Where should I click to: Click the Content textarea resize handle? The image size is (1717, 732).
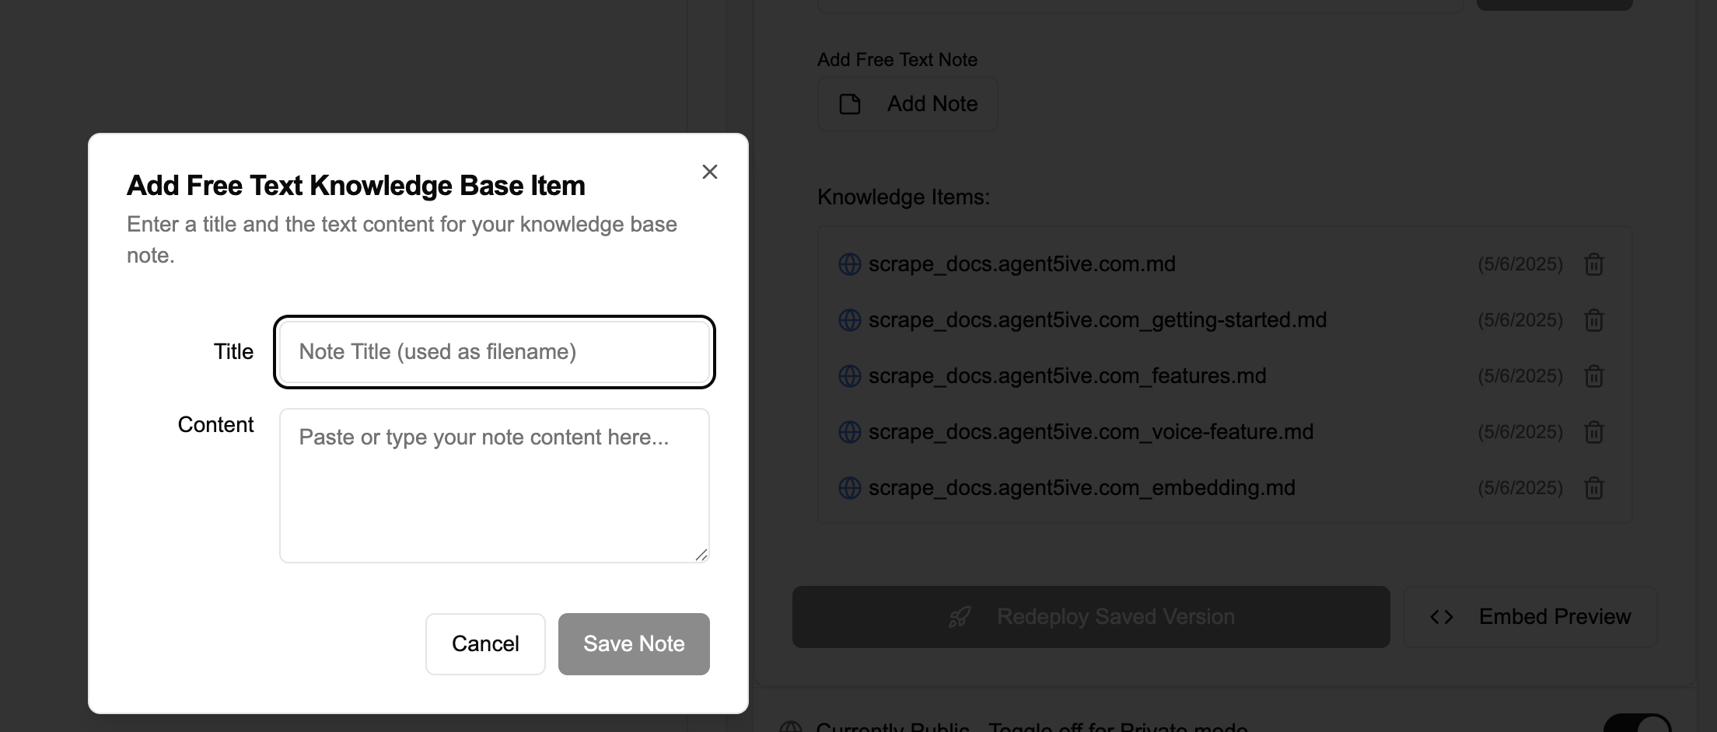pos(701,555)
